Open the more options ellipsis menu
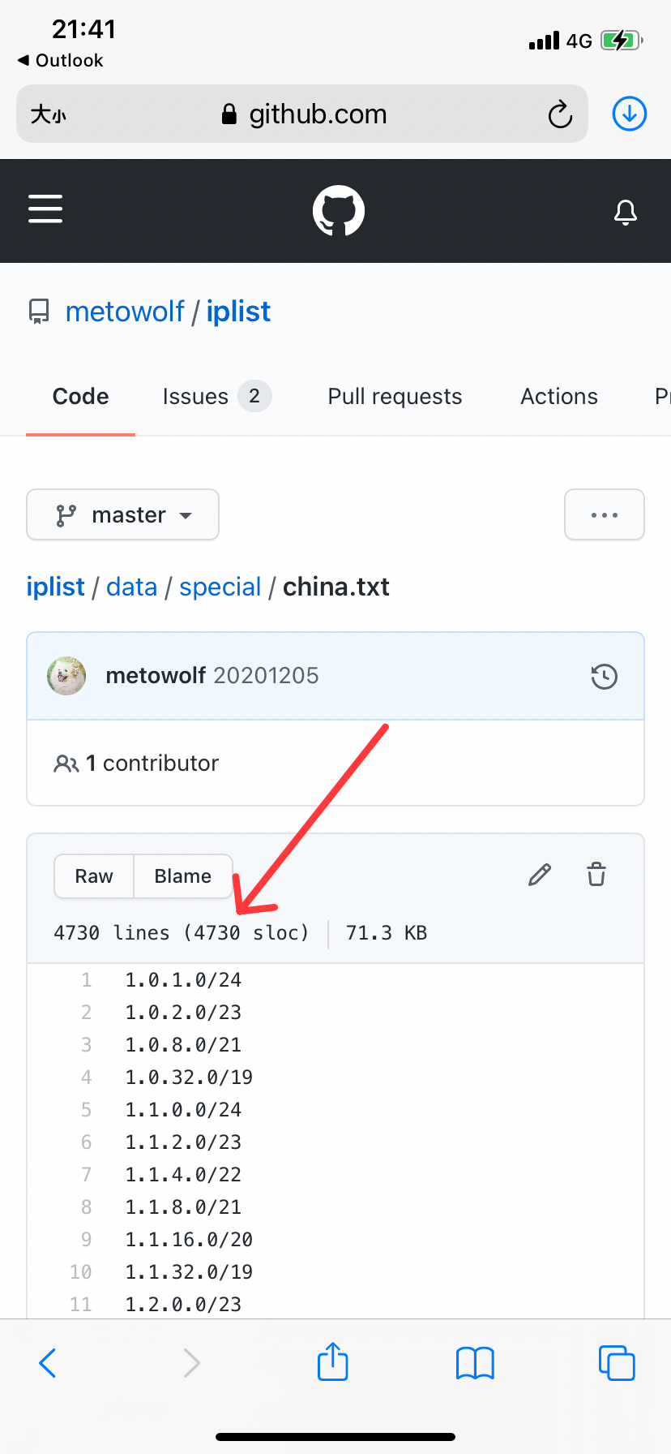 tap(605, 514)
